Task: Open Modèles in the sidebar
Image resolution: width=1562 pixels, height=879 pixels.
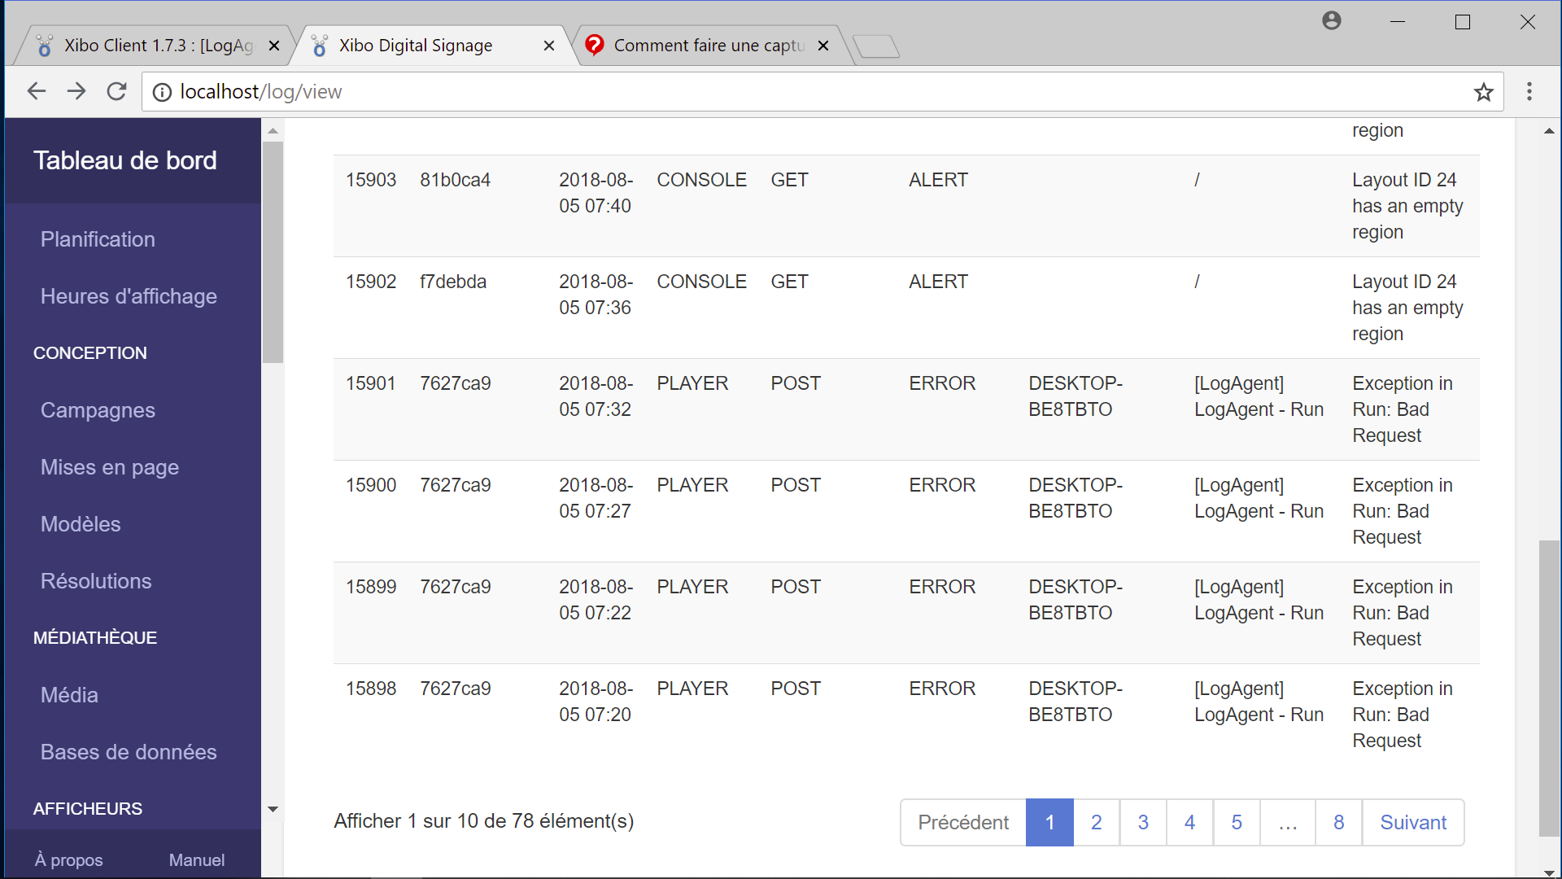Action: coord(81,524)
